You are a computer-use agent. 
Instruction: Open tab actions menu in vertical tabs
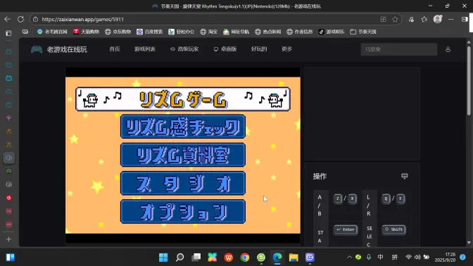tap(8, 33)
